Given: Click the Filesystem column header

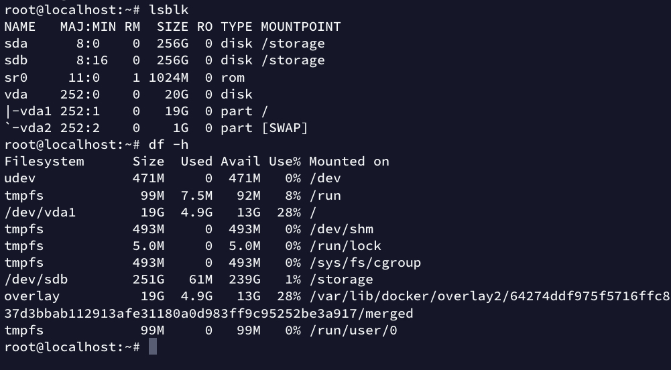Looking at the screenshot, I should [44, 162].
